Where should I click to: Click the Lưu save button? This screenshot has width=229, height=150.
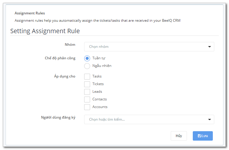203,136
